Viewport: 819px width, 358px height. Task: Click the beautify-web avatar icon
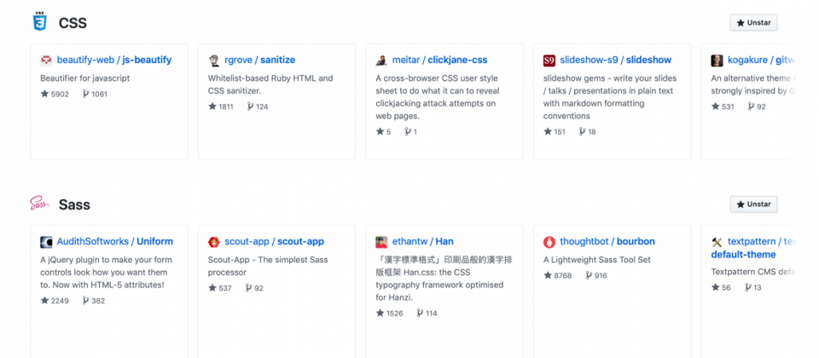click(46, 61)
